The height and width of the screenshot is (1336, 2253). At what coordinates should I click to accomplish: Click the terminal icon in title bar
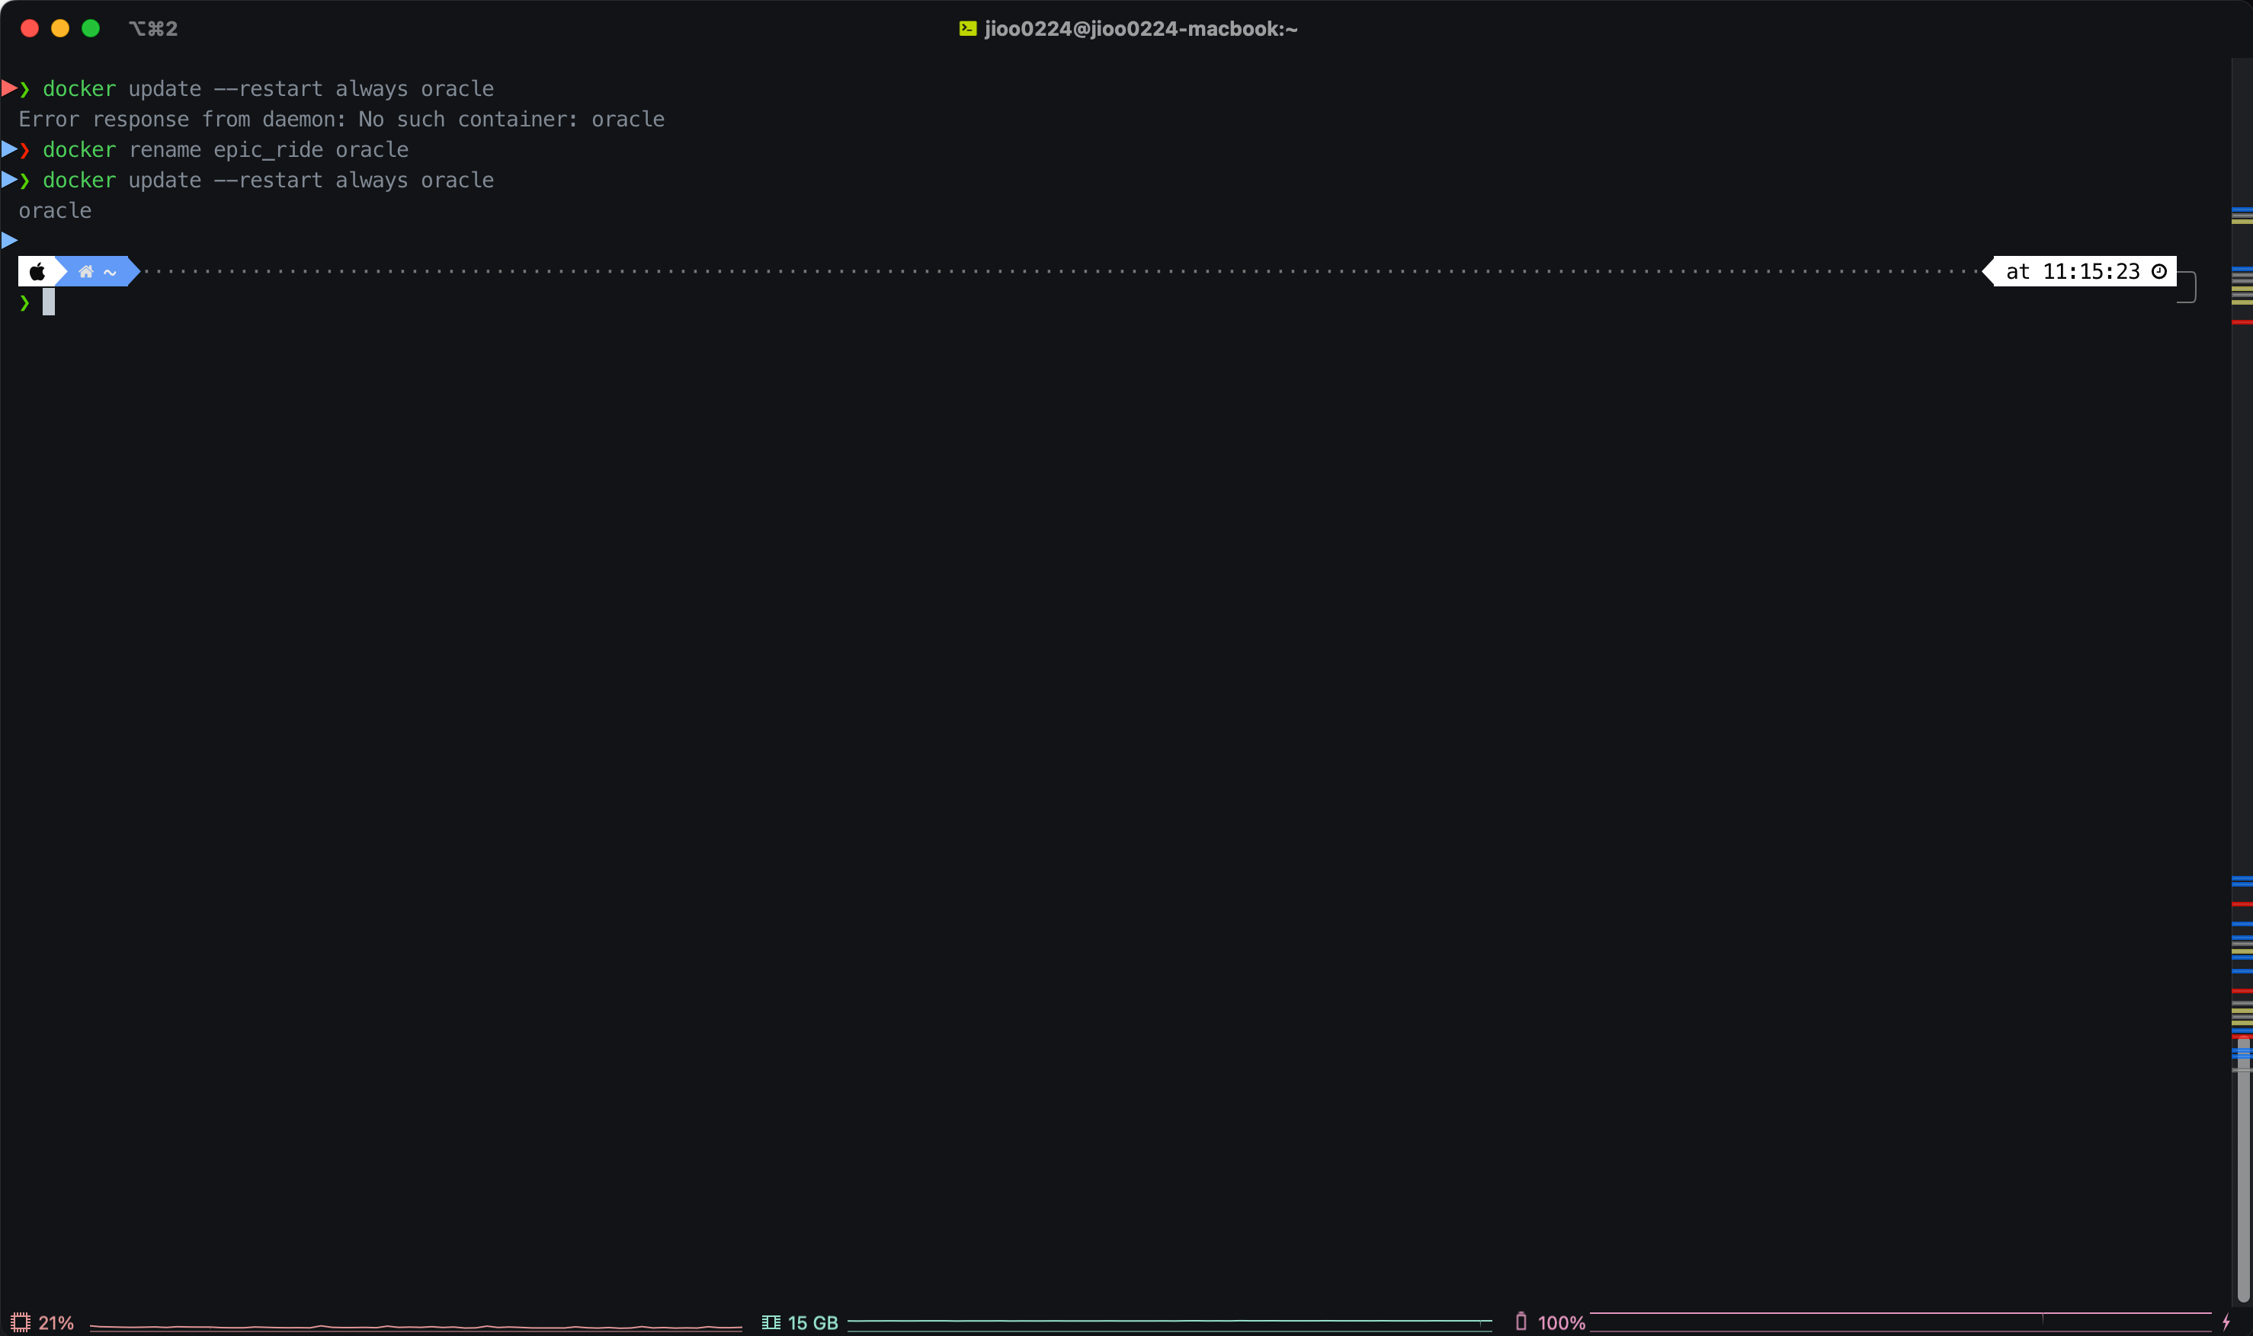967,29
